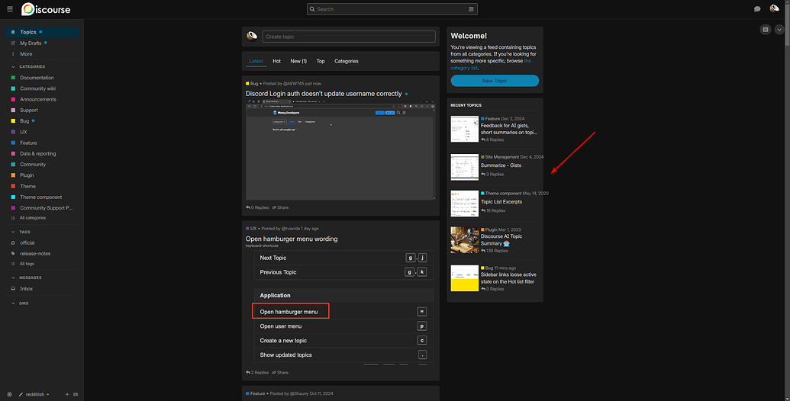Screen dimensions: 790x401
Task: Open the Discord Login auth topic title
Action: tap(324, 94)
